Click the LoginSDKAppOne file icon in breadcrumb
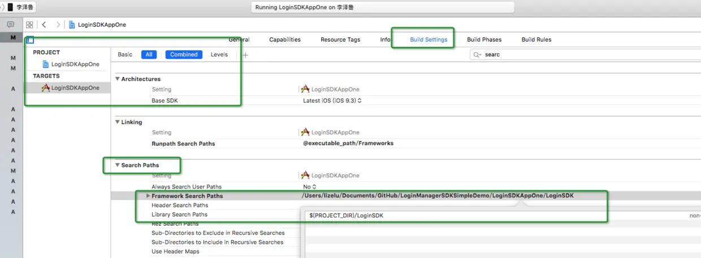The image size is (701, 258). [x=72, y=25]
